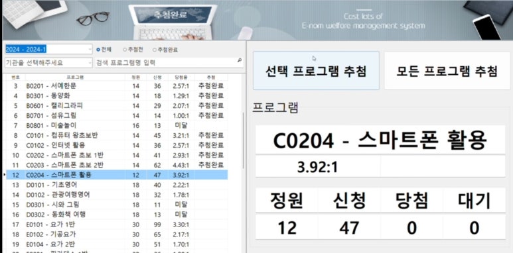Screen dimensions: 513x253
Task: Select the 전체 radio option
Action: pos(104,50)
